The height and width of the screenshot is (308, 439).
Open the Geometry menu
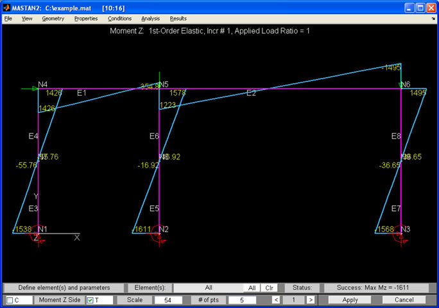53,19
